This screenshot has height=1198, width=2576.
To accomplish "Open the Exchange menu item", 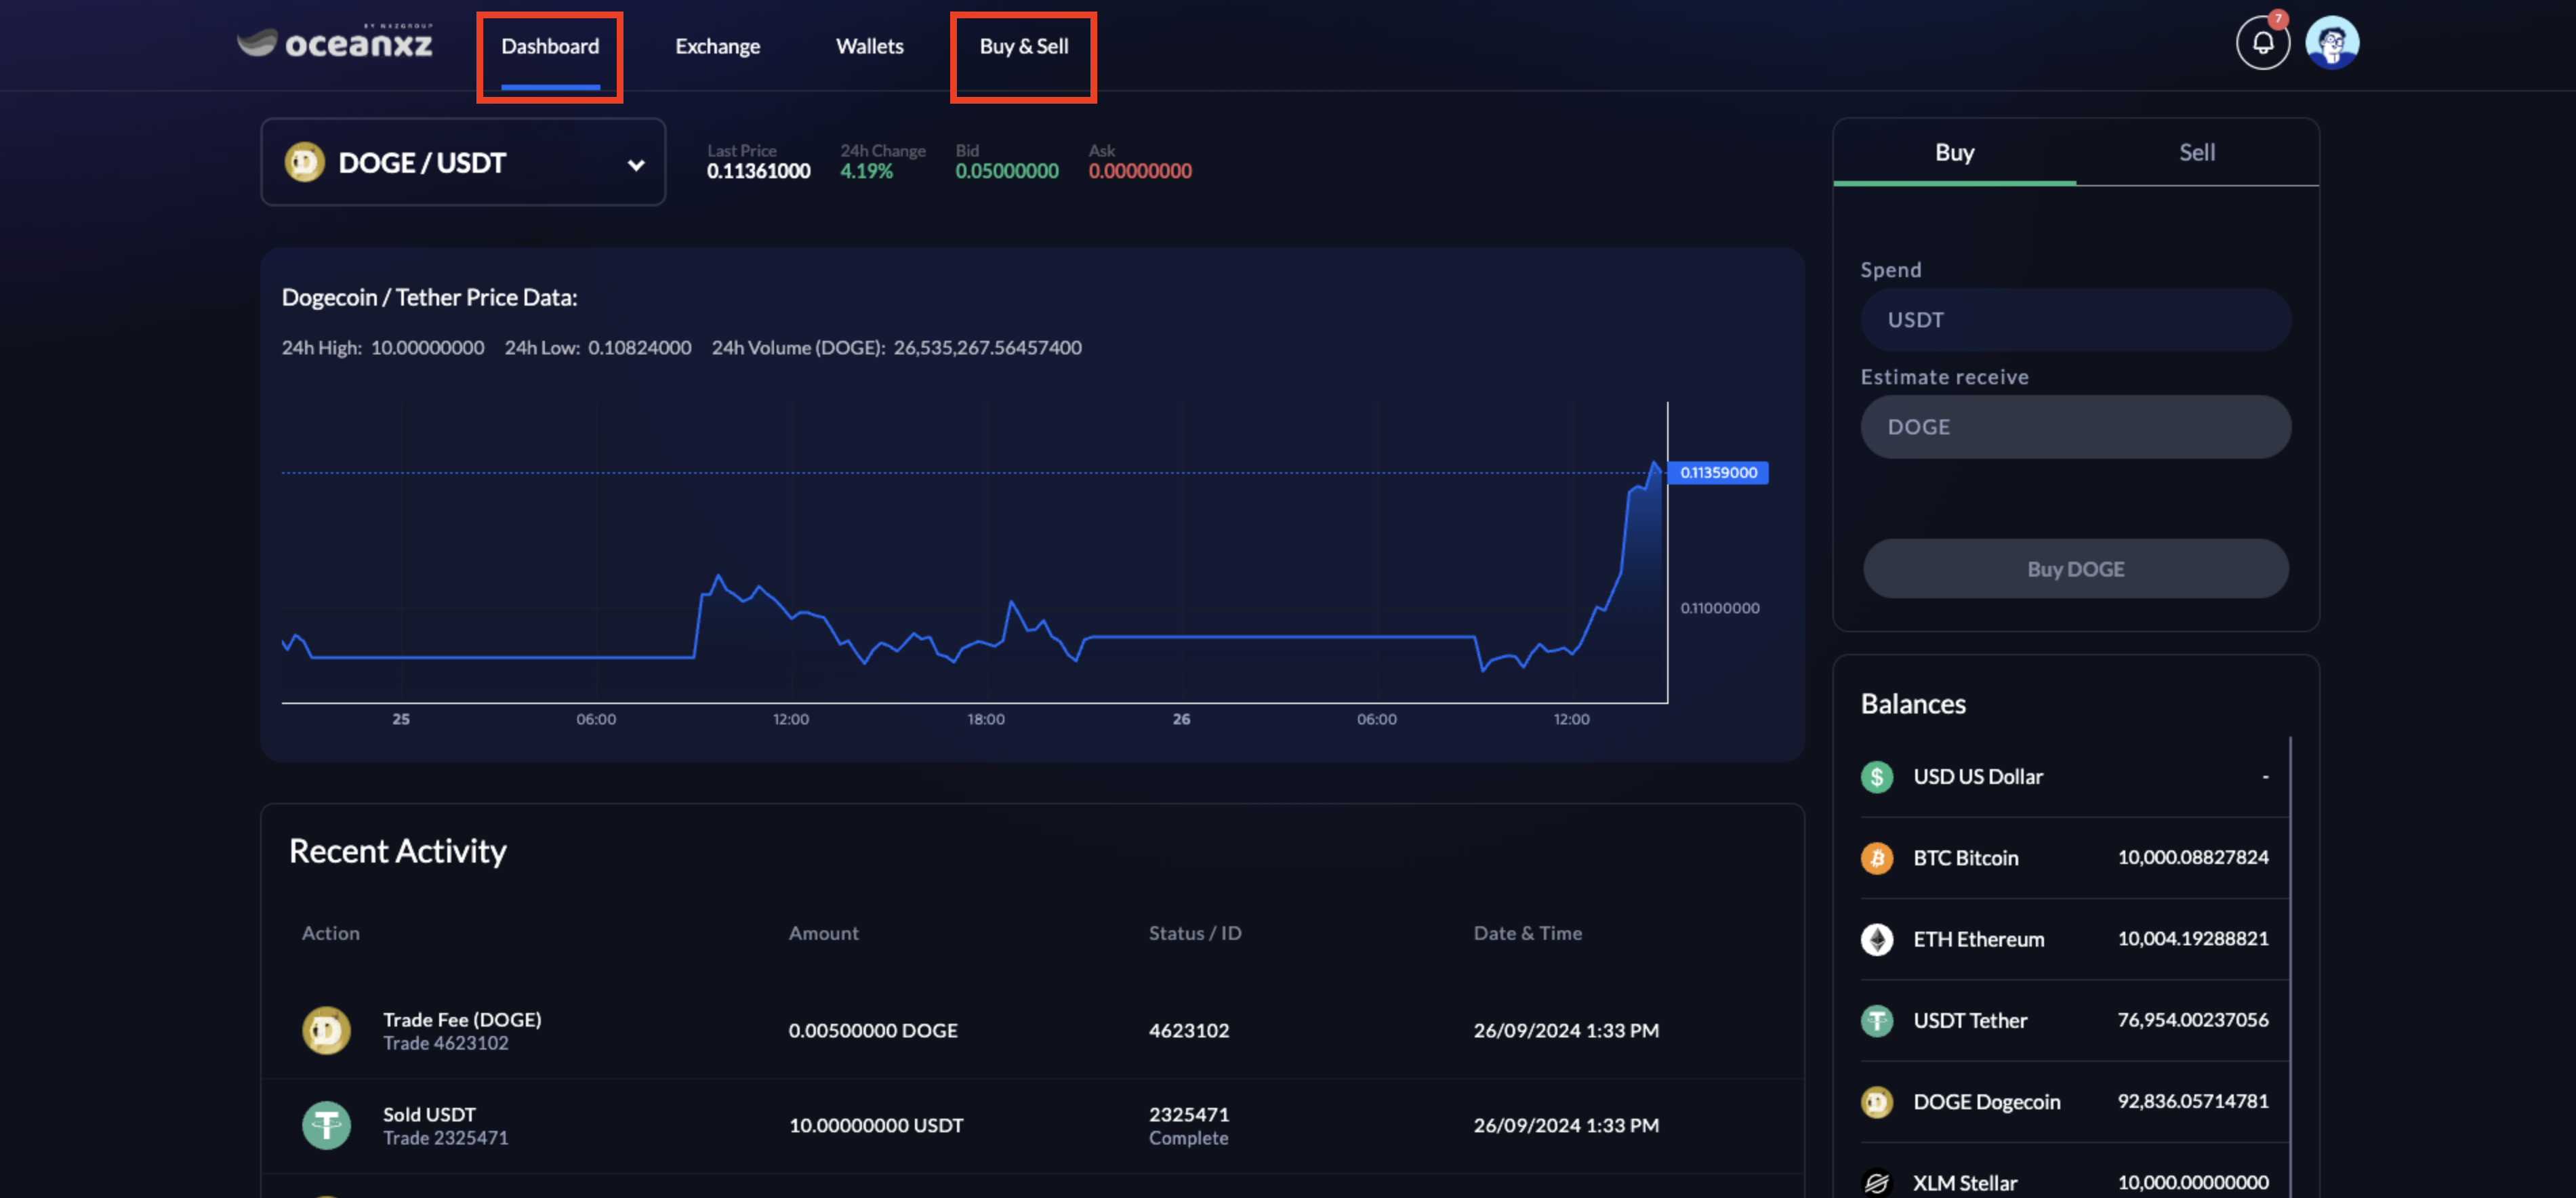I will pos(717,46).
